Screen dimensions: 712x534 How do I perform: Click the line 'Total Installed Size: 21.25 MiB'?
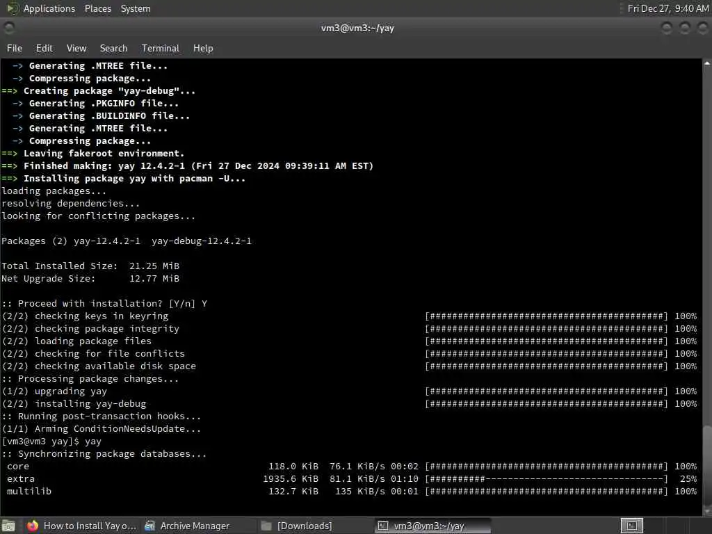point(90,266)
